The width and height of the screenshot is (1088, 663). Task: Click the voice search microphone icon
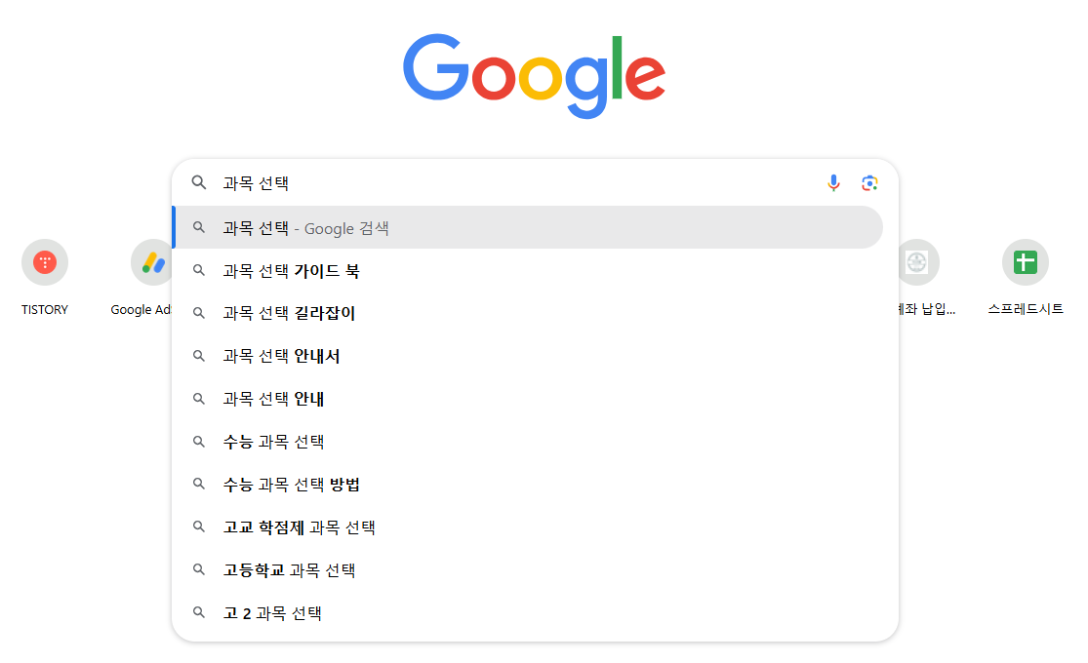click(832, 182)
